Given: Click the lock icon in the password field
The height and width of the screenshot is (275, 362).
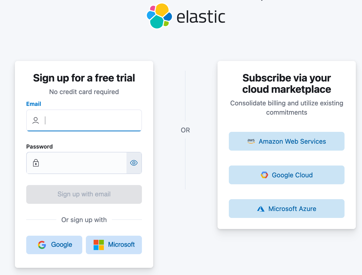Looking at the screenshot, I should pyautogui.click(x=36, y=163).
